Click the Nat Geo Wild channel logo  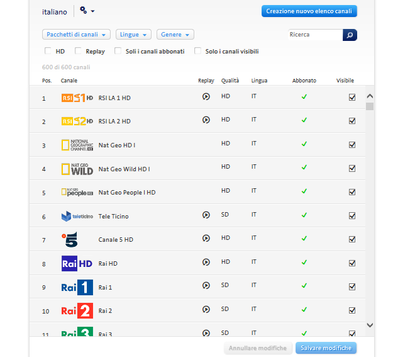(x=77, y=169)
